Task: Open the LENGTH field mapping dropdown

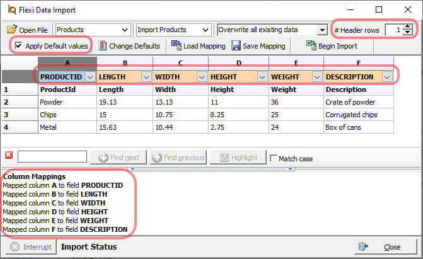Action: 146,77
